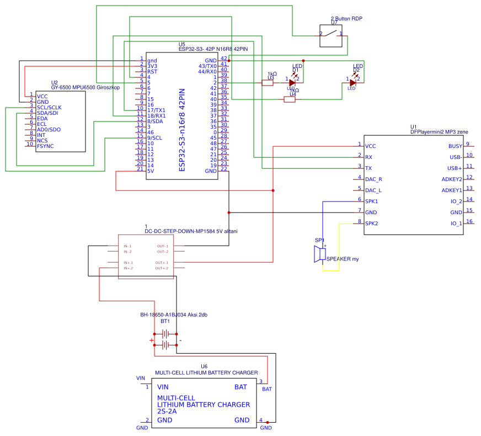This screenshot has width=481, height=436.
Task: Click the IO_1 pin label
Action: [457, 224]
